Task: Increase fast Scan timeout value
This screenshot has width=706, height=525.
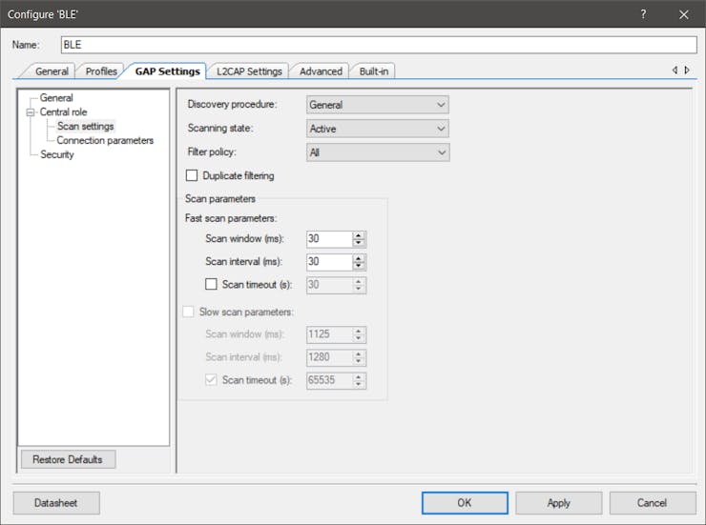Action: 359,281
